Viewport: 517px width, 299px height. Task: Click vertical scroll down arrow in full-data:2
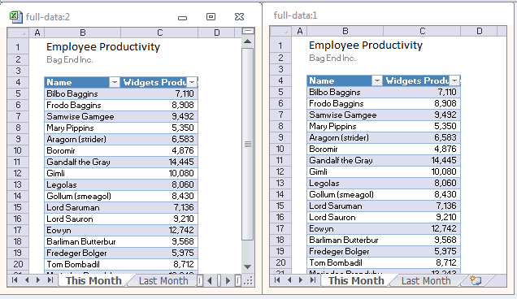tap(248, 266)
